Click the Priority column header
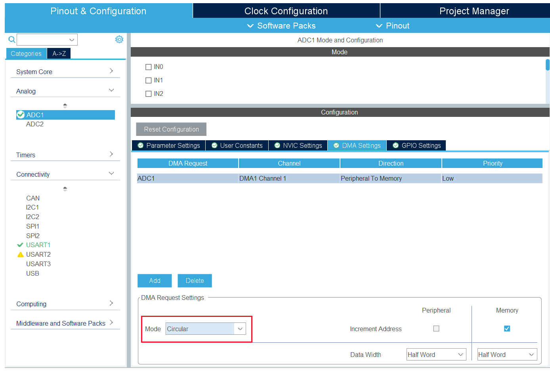 pos(493,163)
